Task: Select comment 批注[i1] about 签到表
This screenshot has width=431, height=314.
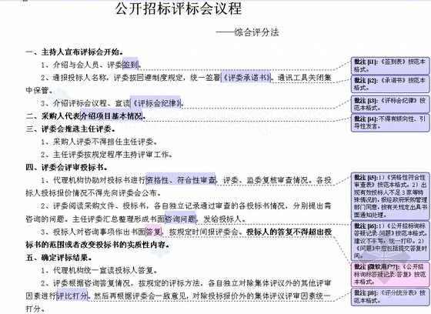Action: point(389,65)
